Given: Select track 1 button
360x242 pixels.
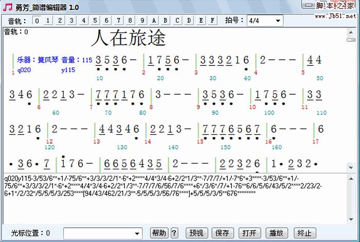Looking at the screenshot, I should click(x=48, y=21).
